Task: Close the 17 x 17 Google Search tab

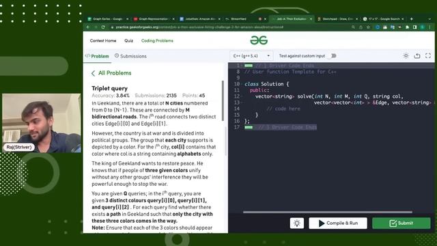Action: (403, 19)
